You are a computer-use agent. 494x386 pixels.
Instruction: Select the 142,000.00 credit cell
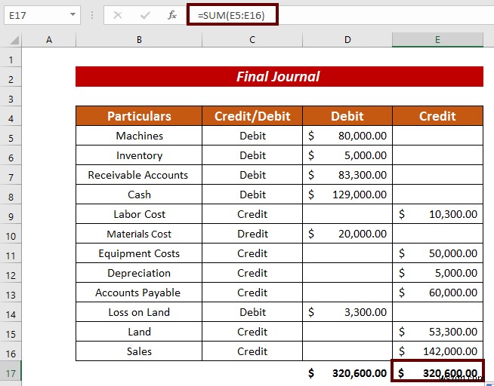[x=437, y=351]
